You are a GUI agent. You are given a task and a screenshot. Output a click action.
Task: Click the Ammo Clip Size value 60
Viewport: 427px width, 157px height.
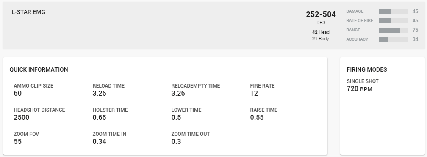pyautogui.click(x=17, y=93)
